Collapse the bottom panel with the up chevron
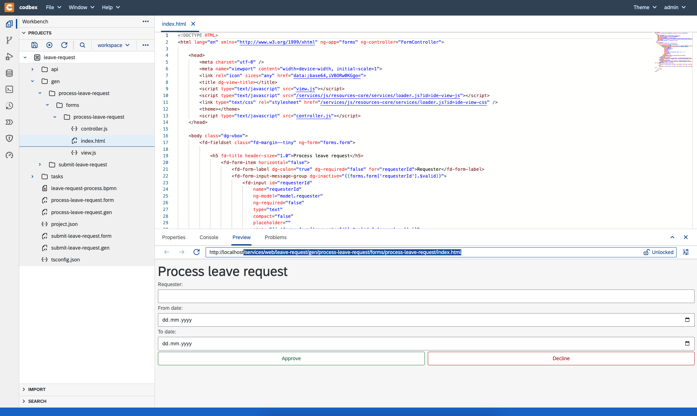 click(672, 237)
